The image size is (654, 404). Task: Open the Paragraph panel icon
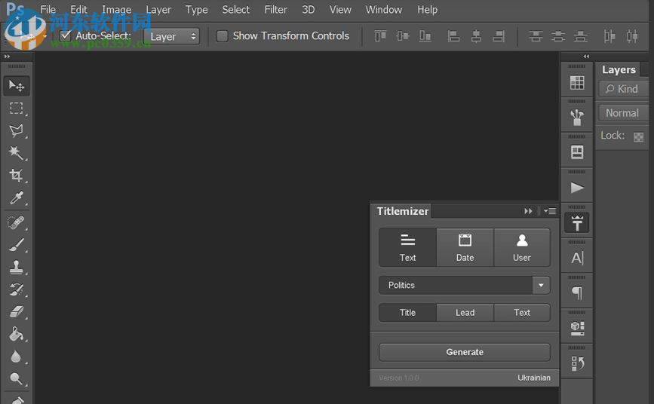(577, 292)
